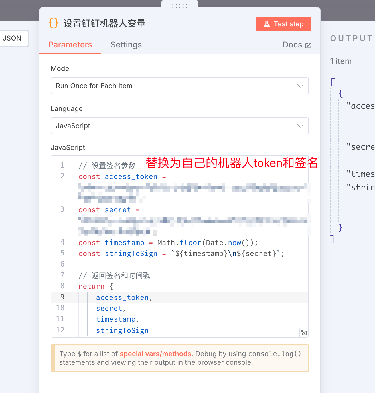Click stringToSign on line 12

[x=122, y=331]
